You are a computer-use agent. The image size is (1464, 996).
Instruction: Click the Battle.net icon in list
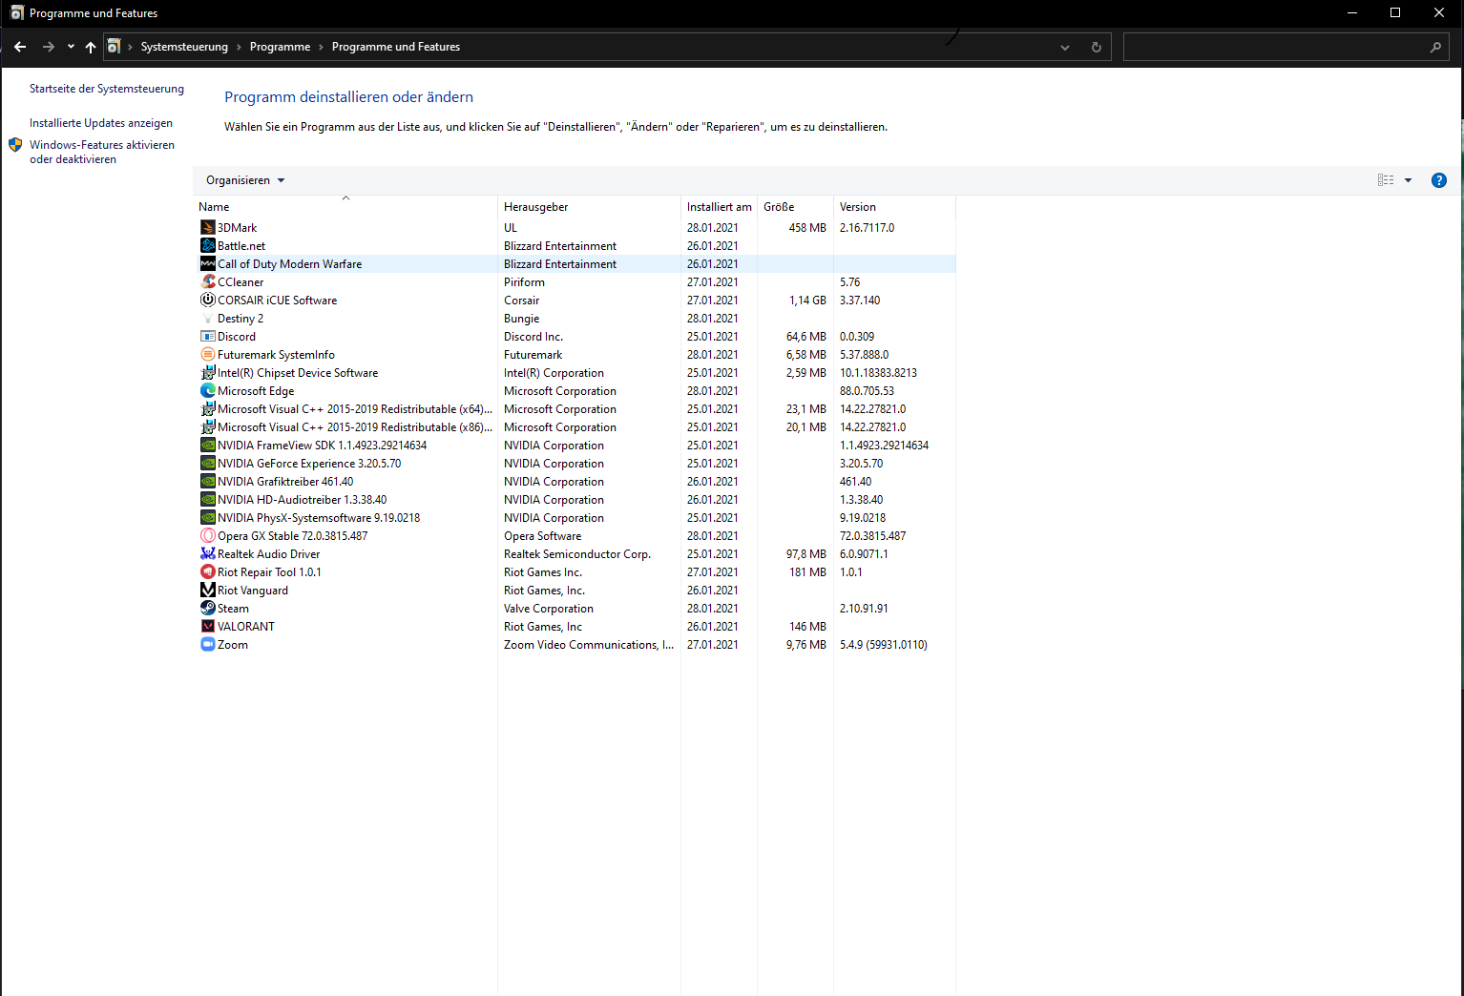click(x=207, y=245)
